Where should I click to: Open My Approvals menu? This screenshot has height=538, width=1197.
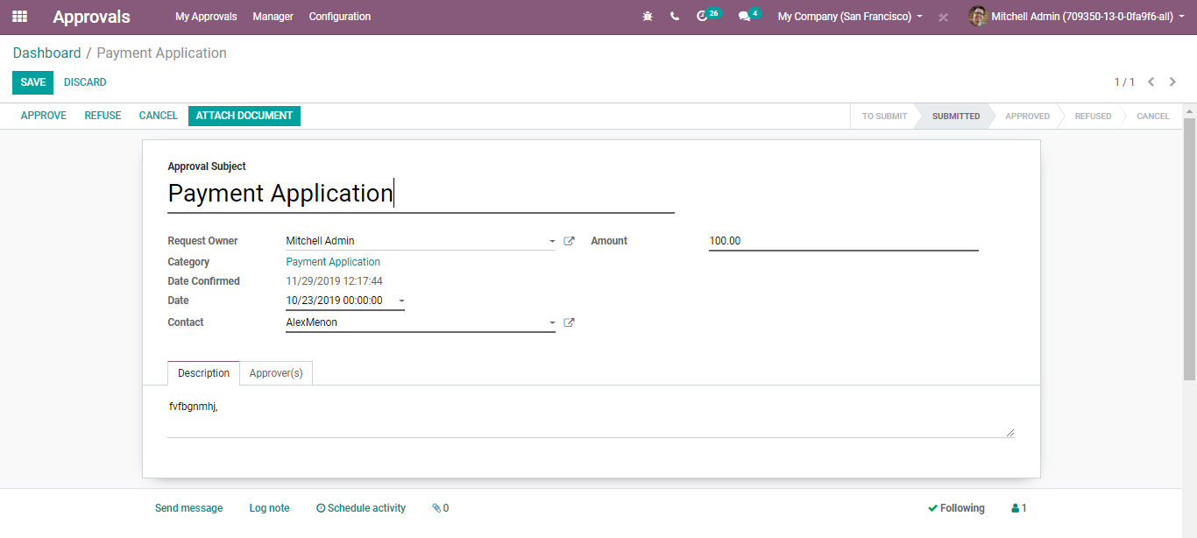tap(206, 17)
